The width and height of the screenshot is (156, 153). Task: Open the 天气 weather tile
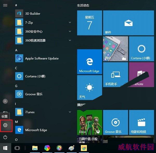point(89,88)
